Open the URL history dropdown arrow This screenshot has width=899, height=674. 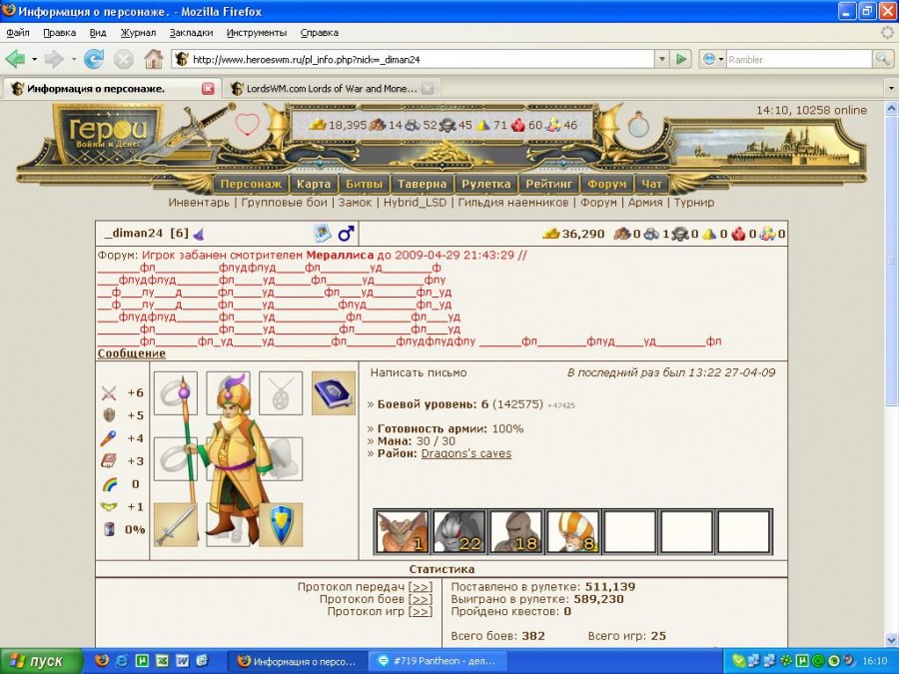(x=662, y=59)
